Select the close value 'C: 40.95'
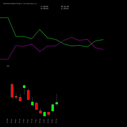The image size is (127, 127). 44,7
